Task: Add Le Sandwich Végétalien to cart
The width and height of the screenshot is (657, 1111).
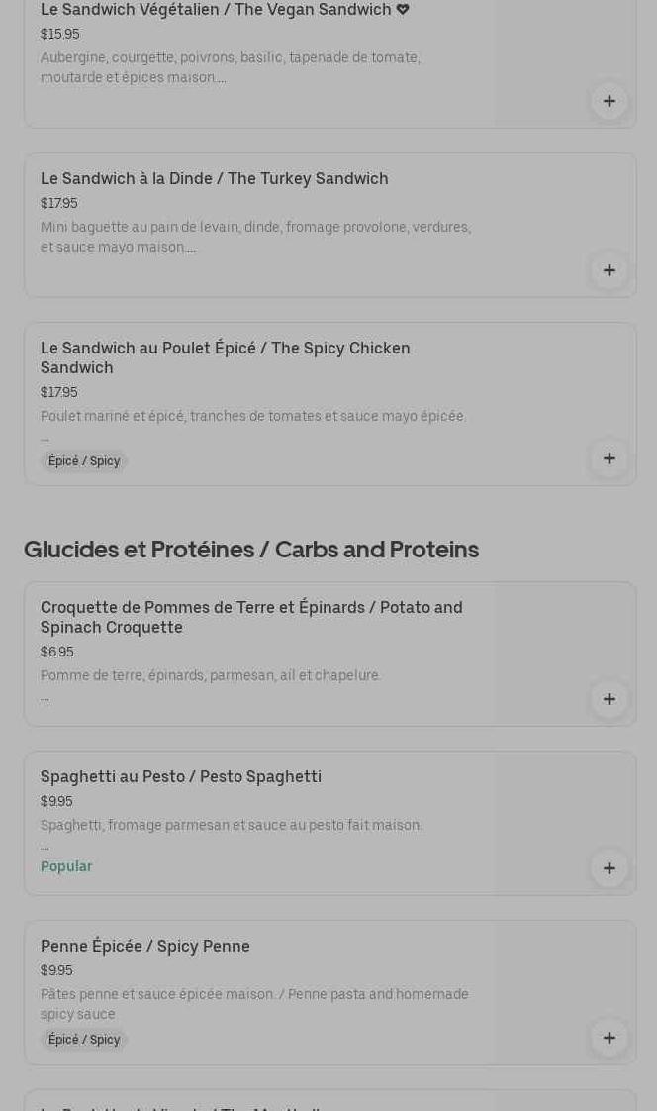Action: coord(609,101)
